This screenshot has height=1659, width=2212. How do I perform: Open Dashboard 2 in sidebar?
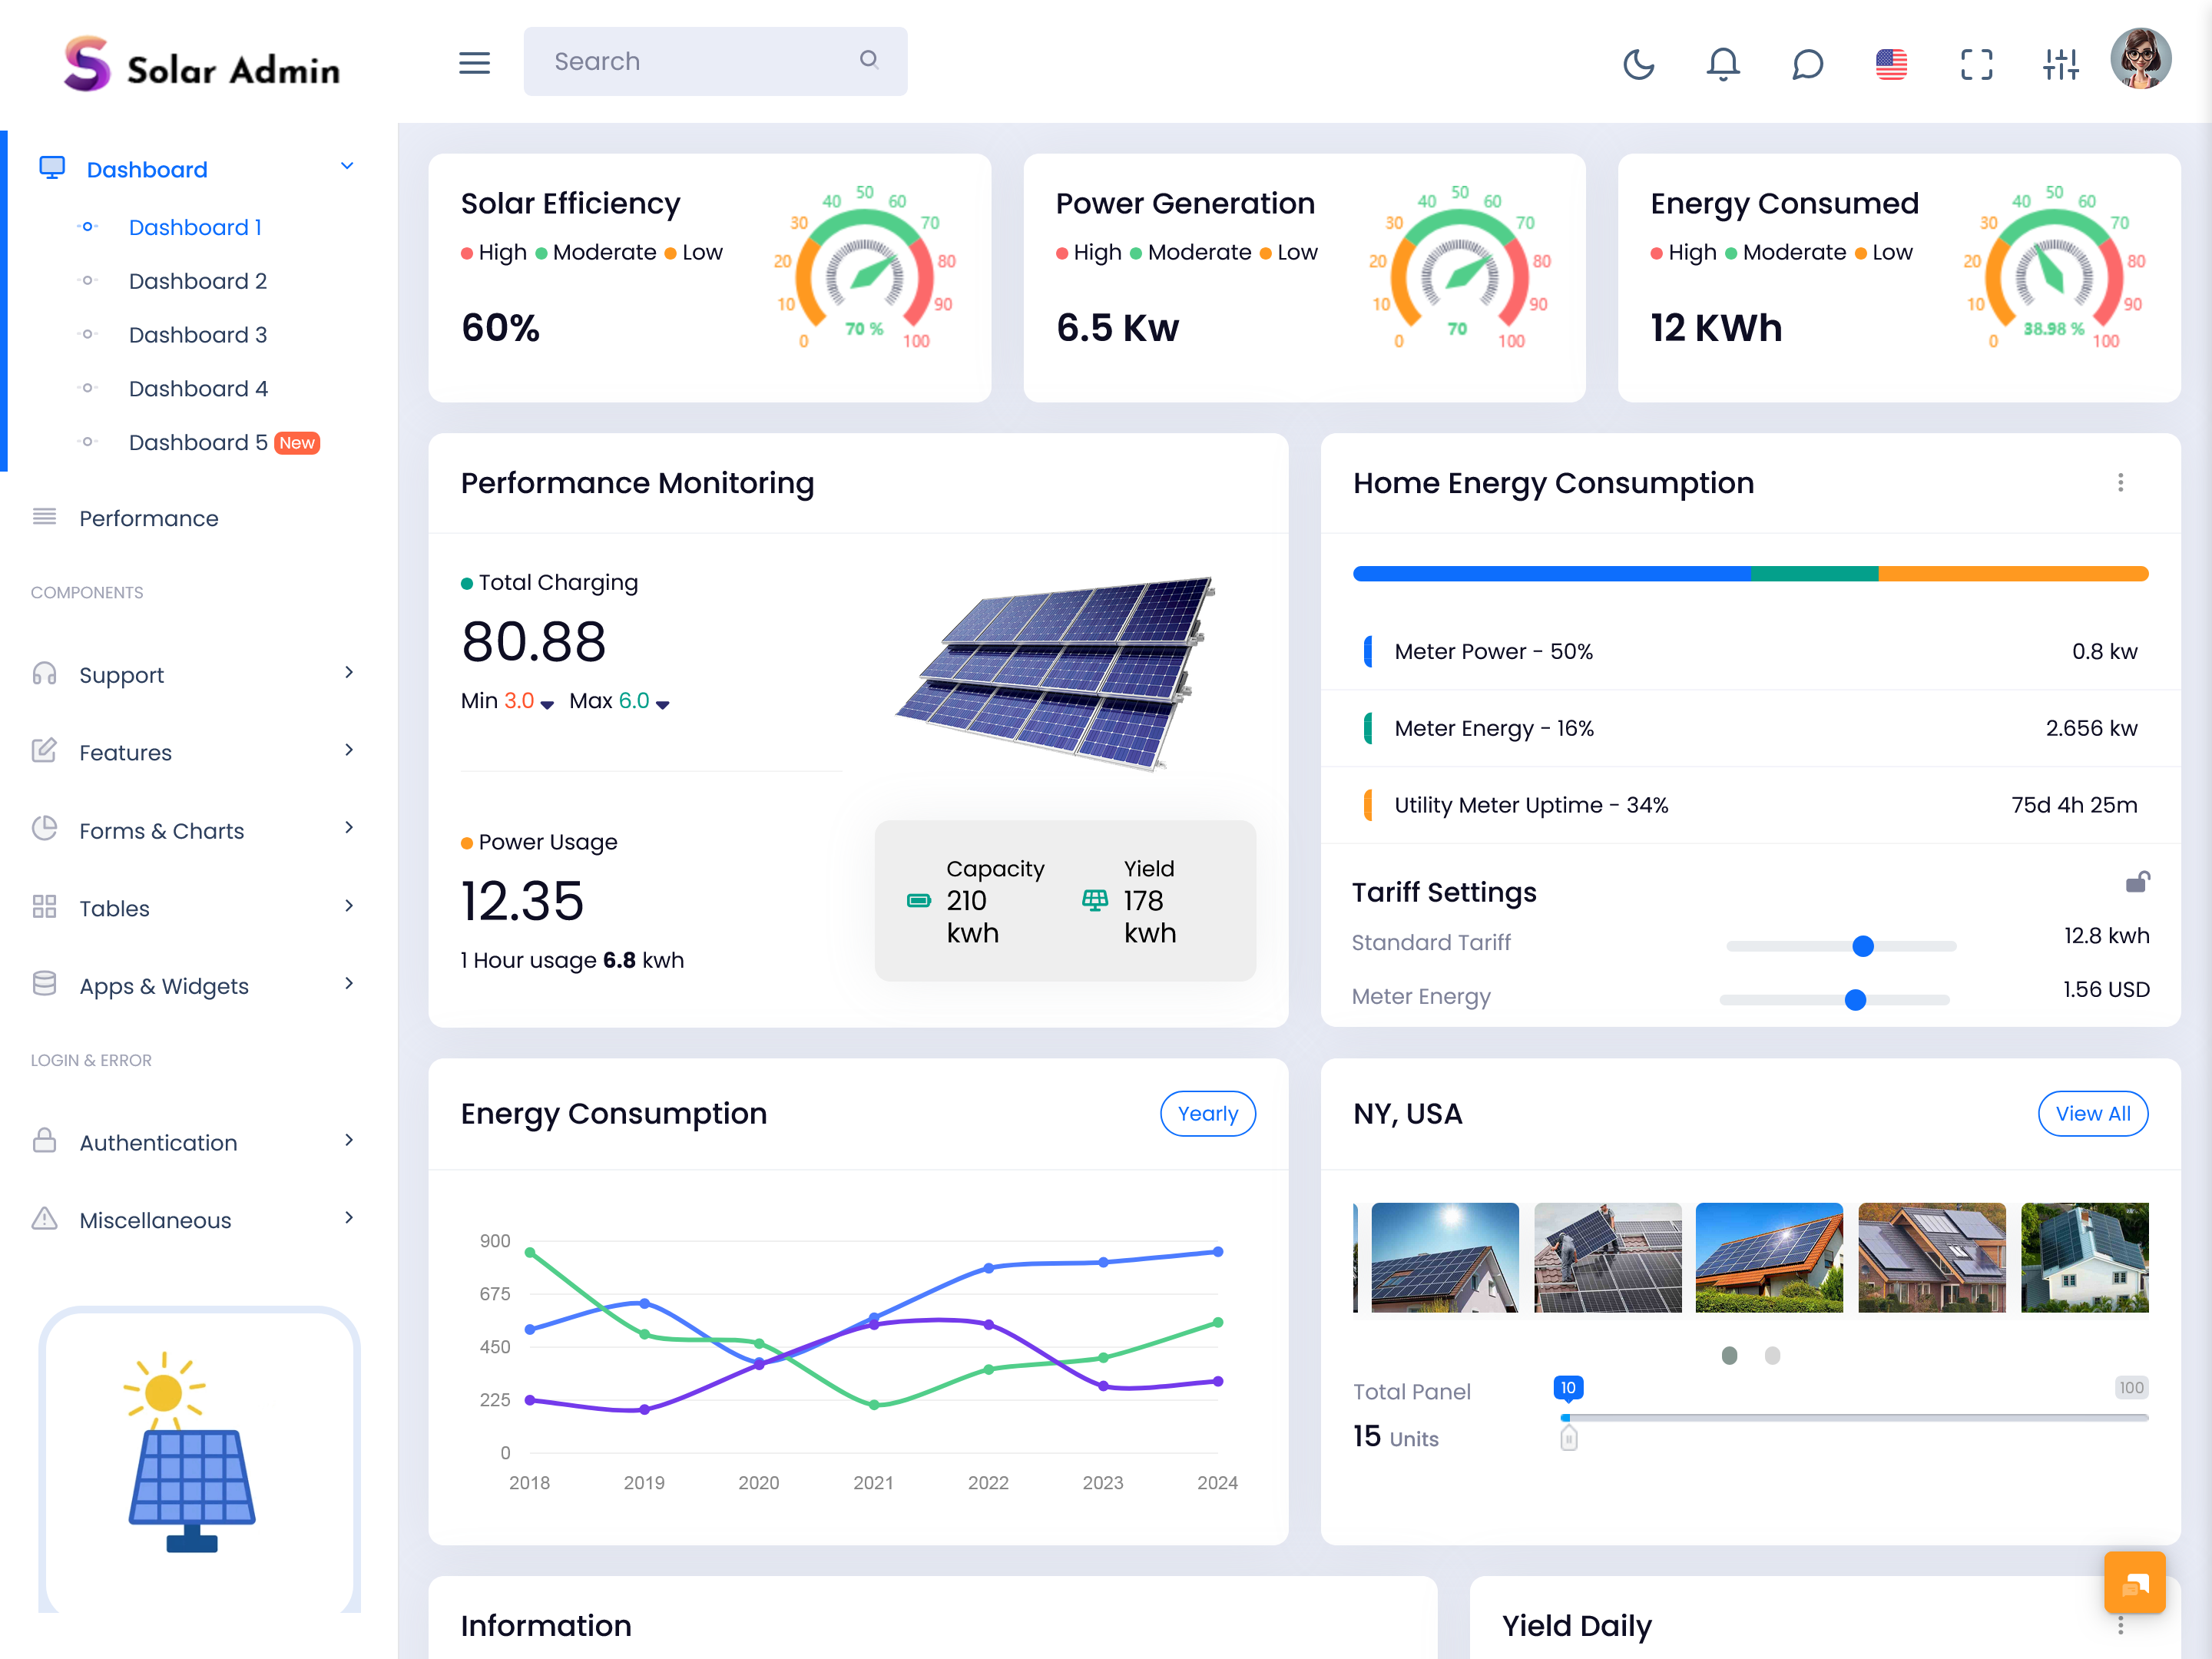[x=198, y=281]
